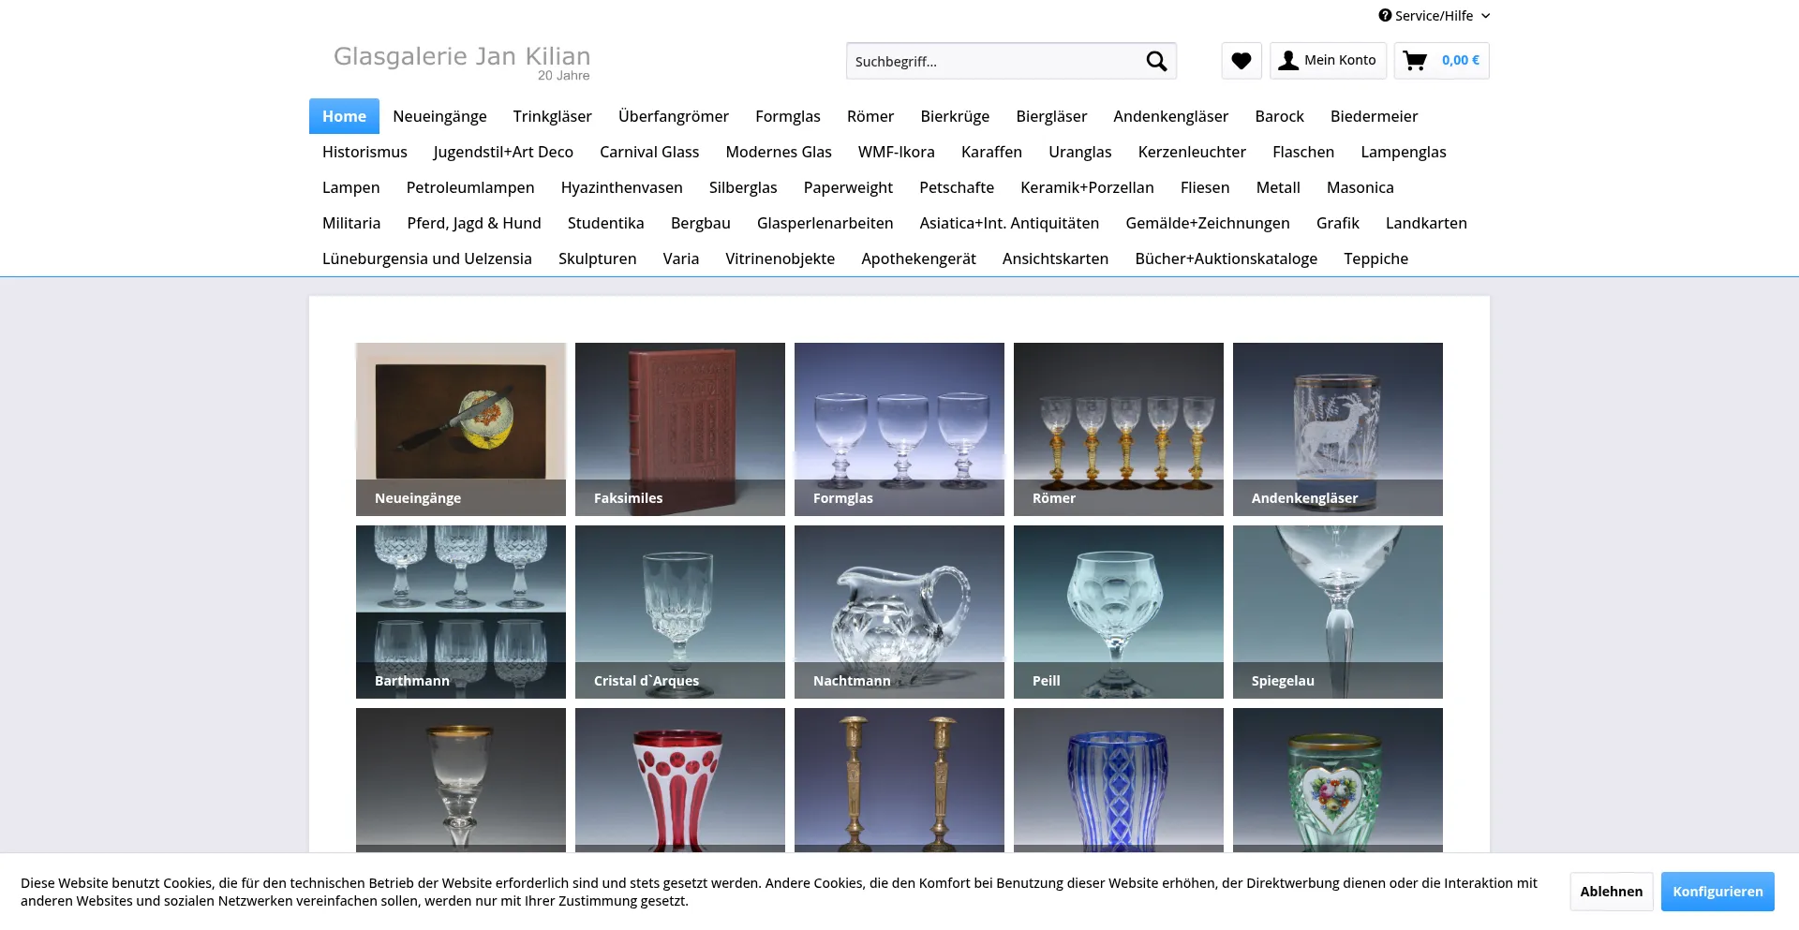The image size is (1799, 930).
Task: Open the Petroleumlampen category
Action: click(470, 187)
